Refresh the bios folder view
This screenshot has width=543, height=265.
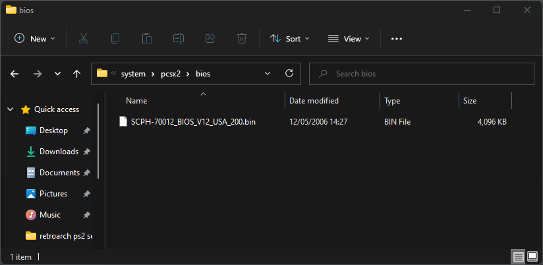(x=289, y=73)
